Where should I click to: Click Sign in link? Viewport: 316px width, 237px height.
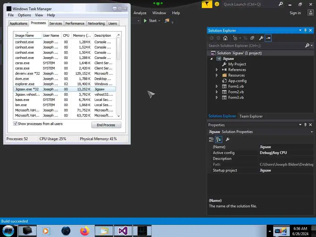[x=295, y=13]
